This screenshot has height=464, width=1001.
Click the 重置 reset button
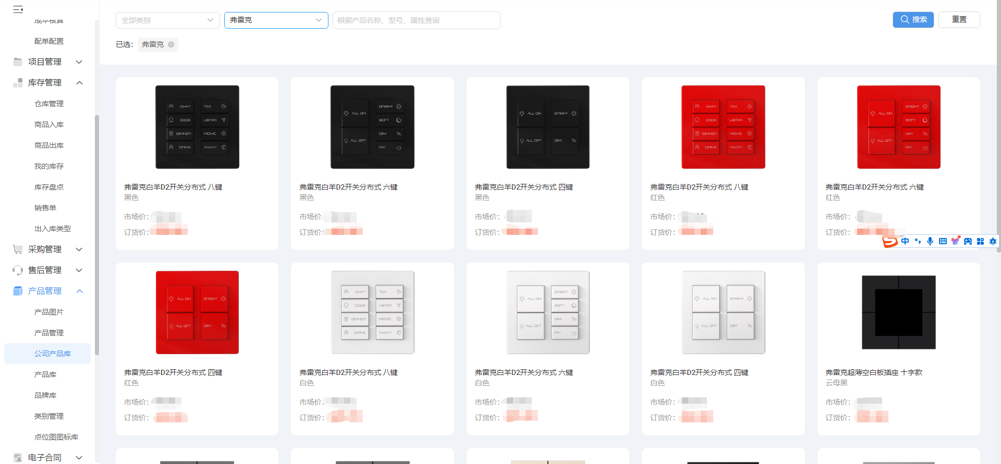coord(959,20)
